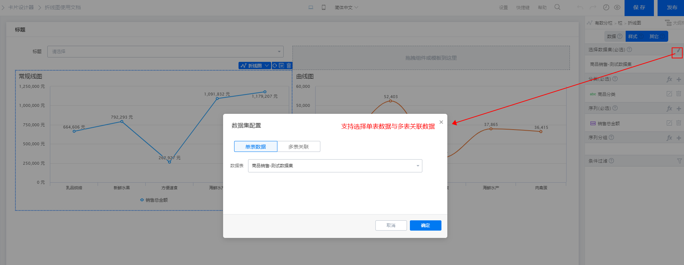Open the 数据表 dropdown in dialog

pyautogui.click(x=335, y=166)
